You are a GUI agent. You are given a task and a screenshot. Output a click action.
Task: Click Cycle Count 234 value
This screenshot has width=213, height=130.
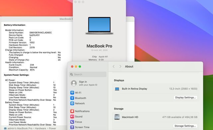pyautogui.click(x=32, y=65)
